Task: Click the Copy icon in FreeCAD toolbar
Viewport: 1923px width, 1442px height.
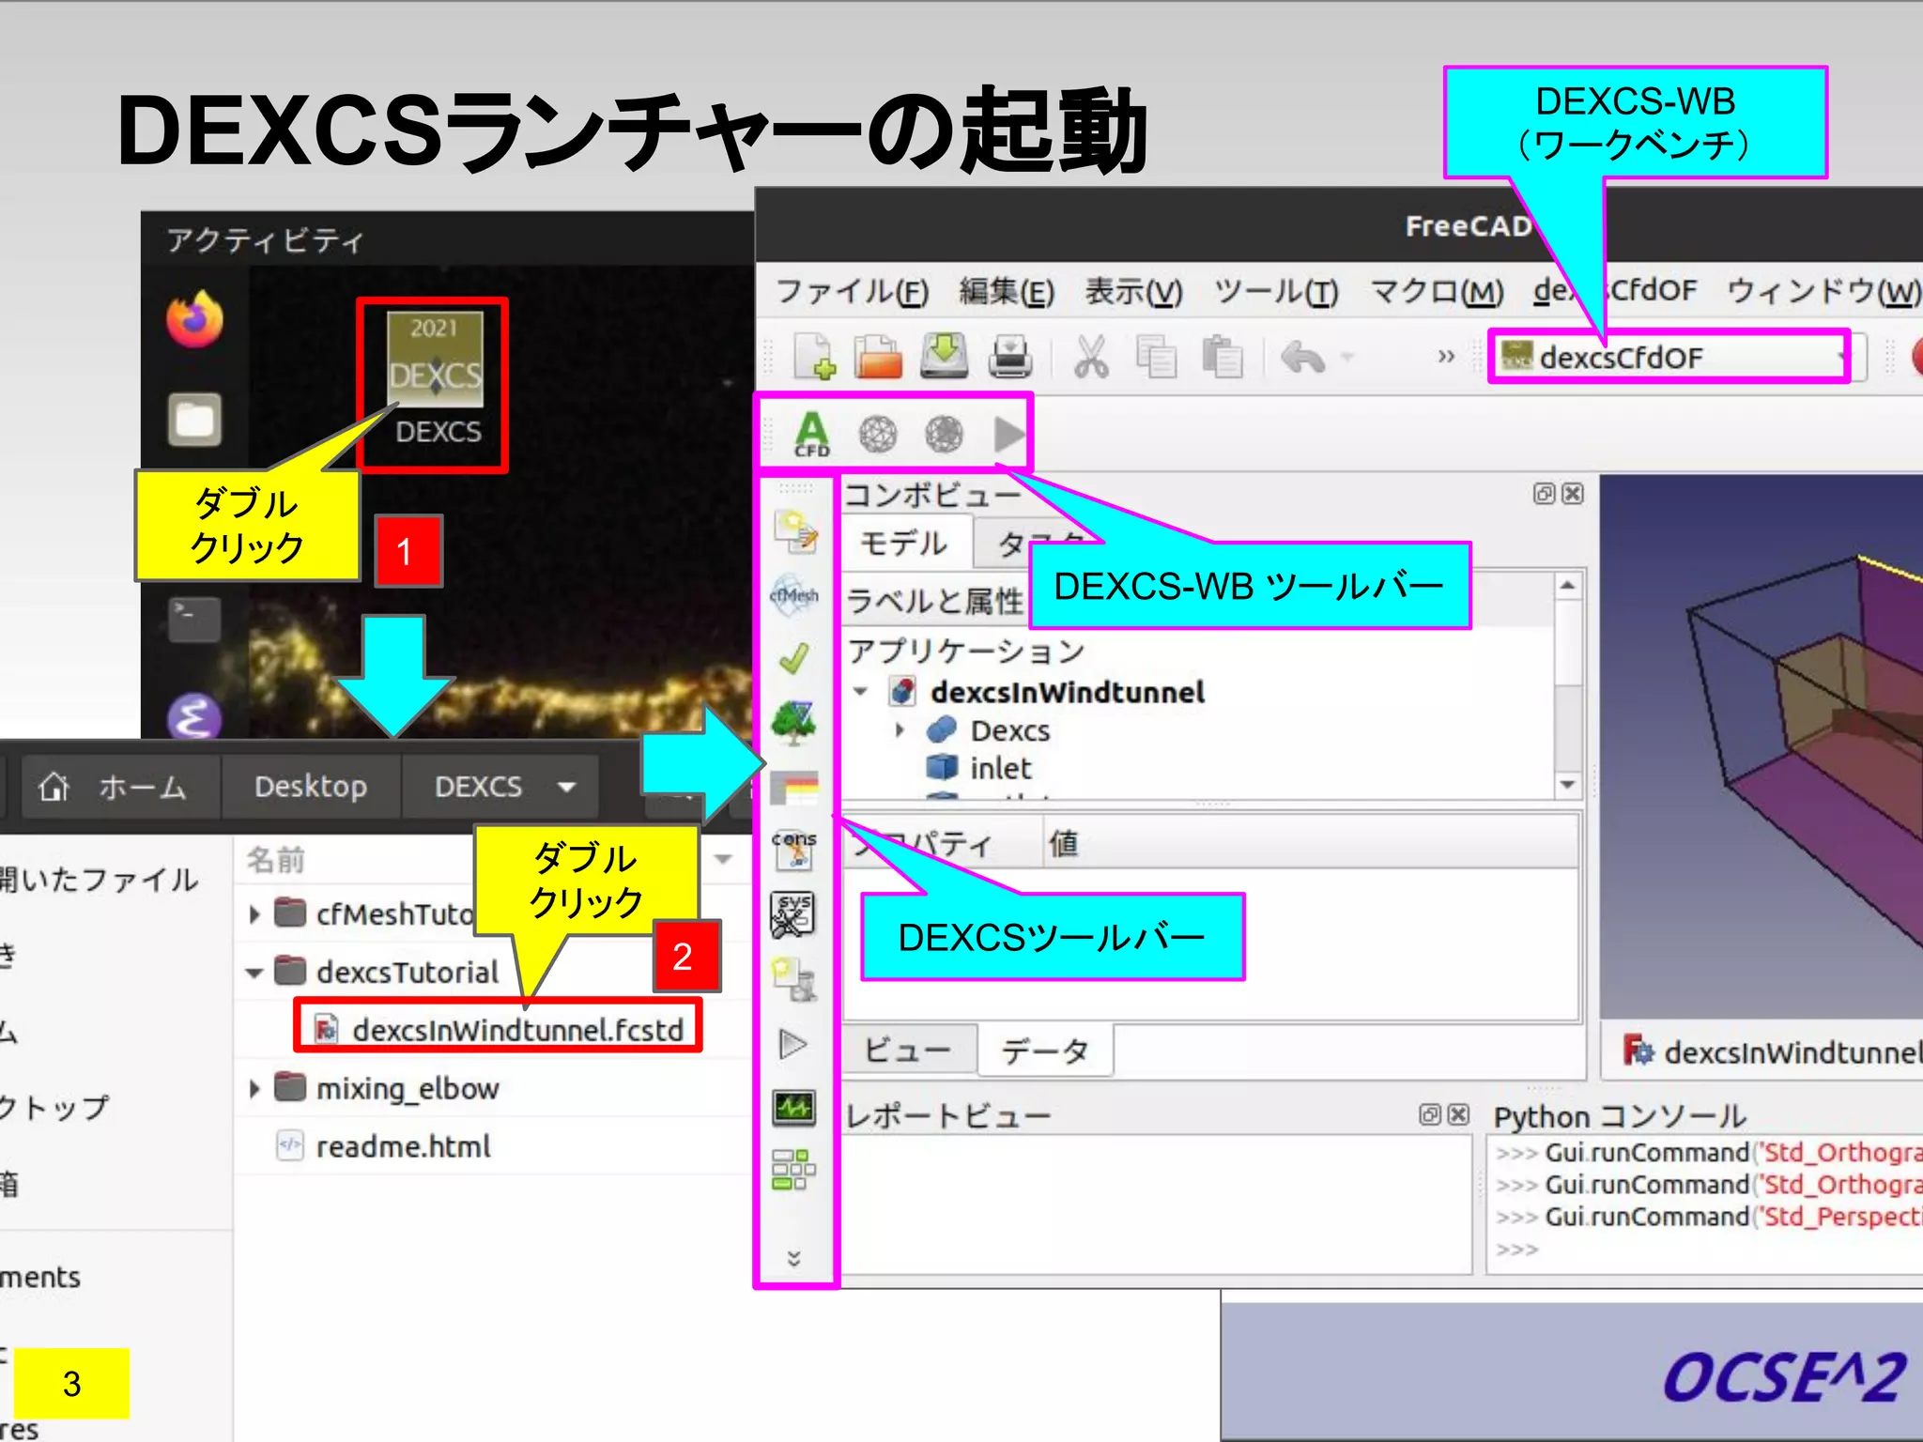Action: pos(1156,358)
